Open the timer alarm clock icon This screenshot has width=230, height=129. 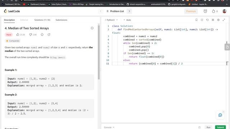coord(205,11)
